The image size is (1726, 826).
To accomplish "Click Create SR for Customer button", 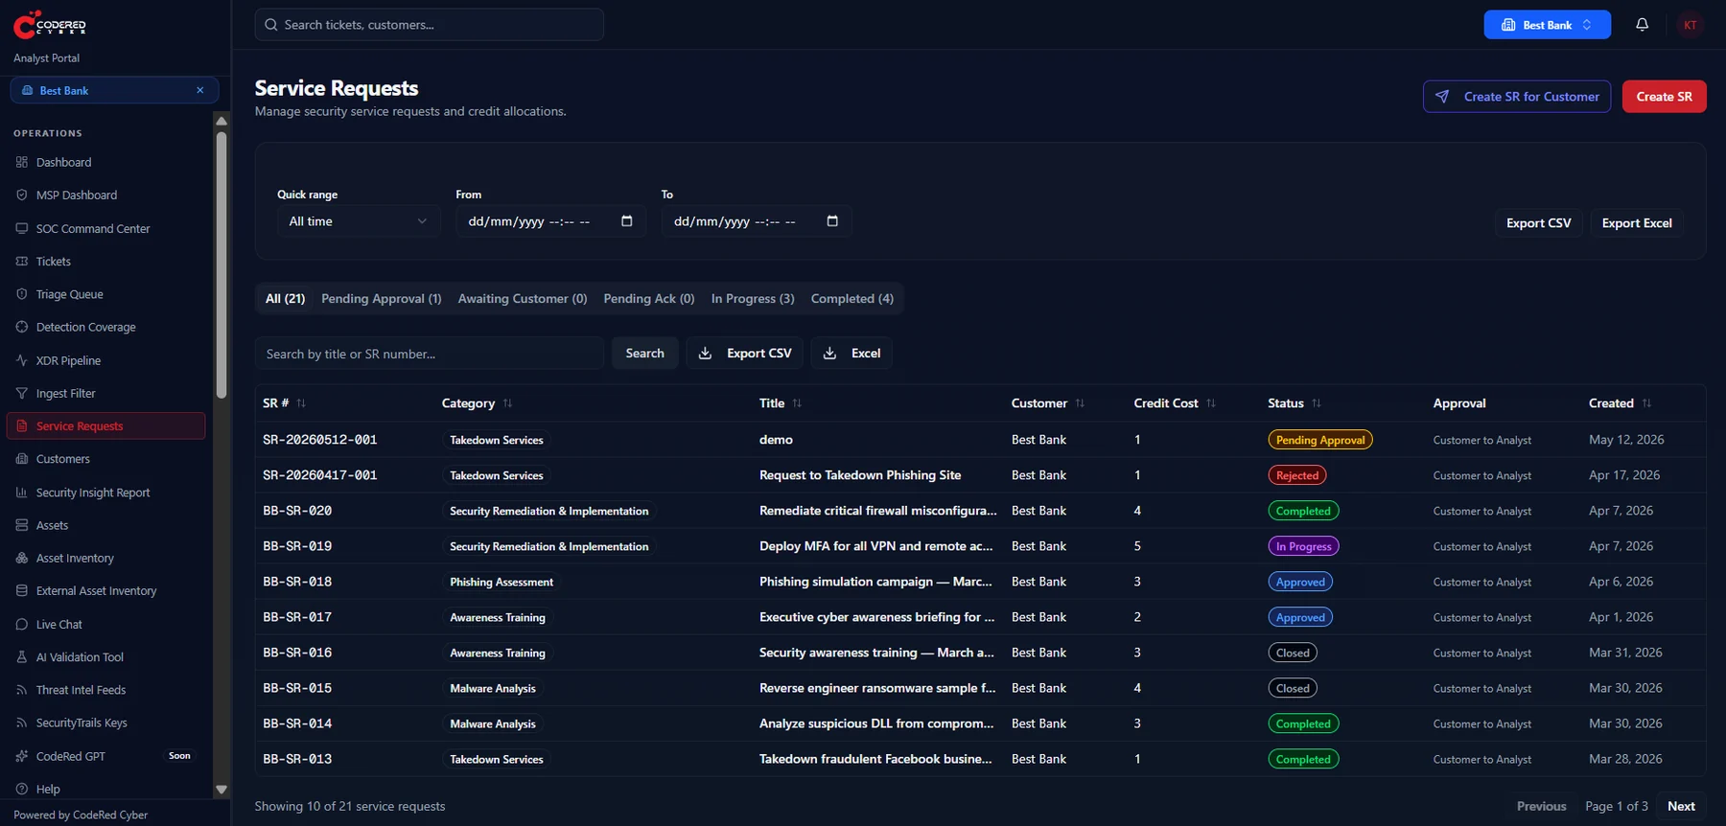I will pyautogui.click(x=1517, y=97).
